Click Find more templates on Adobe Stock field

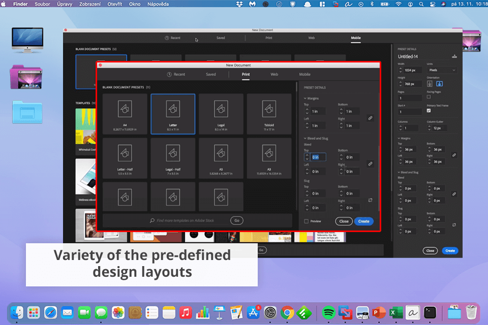tap(185, 220)
